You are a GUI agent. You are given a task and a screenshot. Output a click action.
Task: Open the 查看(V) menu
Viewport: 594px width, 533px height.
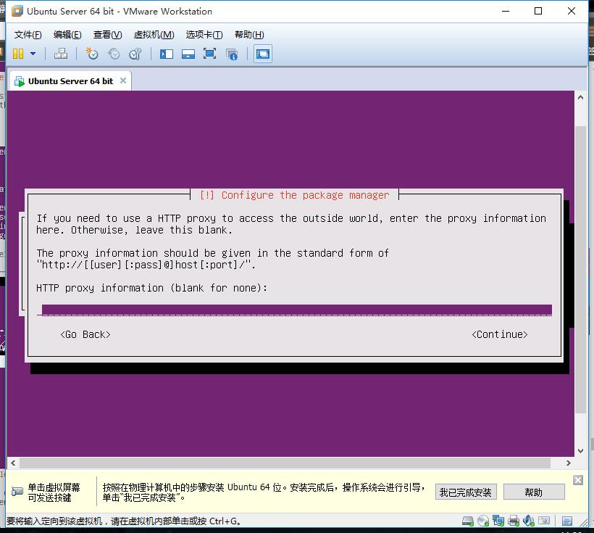[108, 35]
